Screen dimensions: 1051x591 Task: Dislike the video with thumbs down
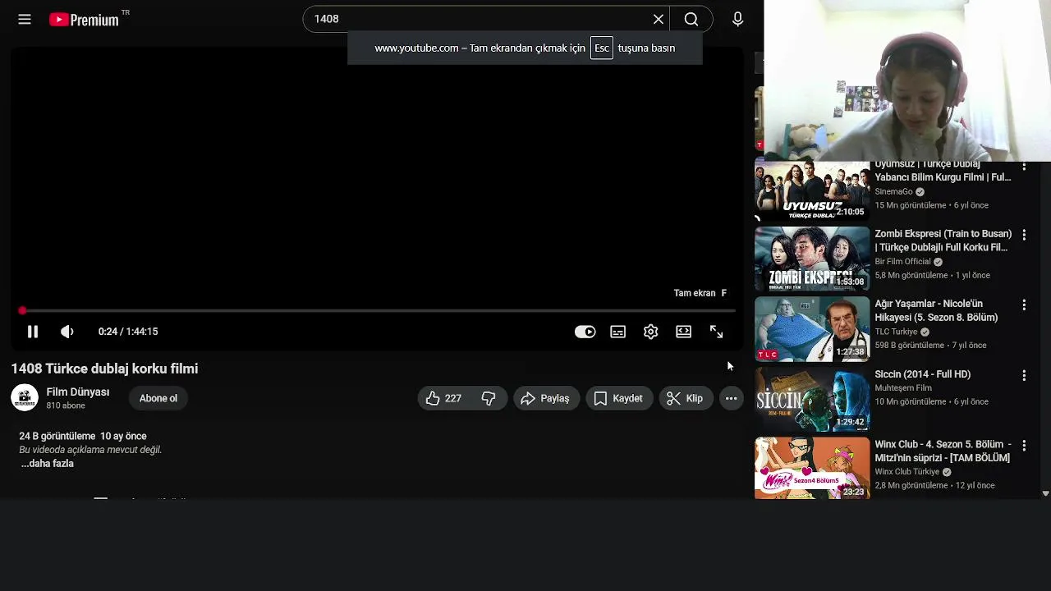pos(489,398)
